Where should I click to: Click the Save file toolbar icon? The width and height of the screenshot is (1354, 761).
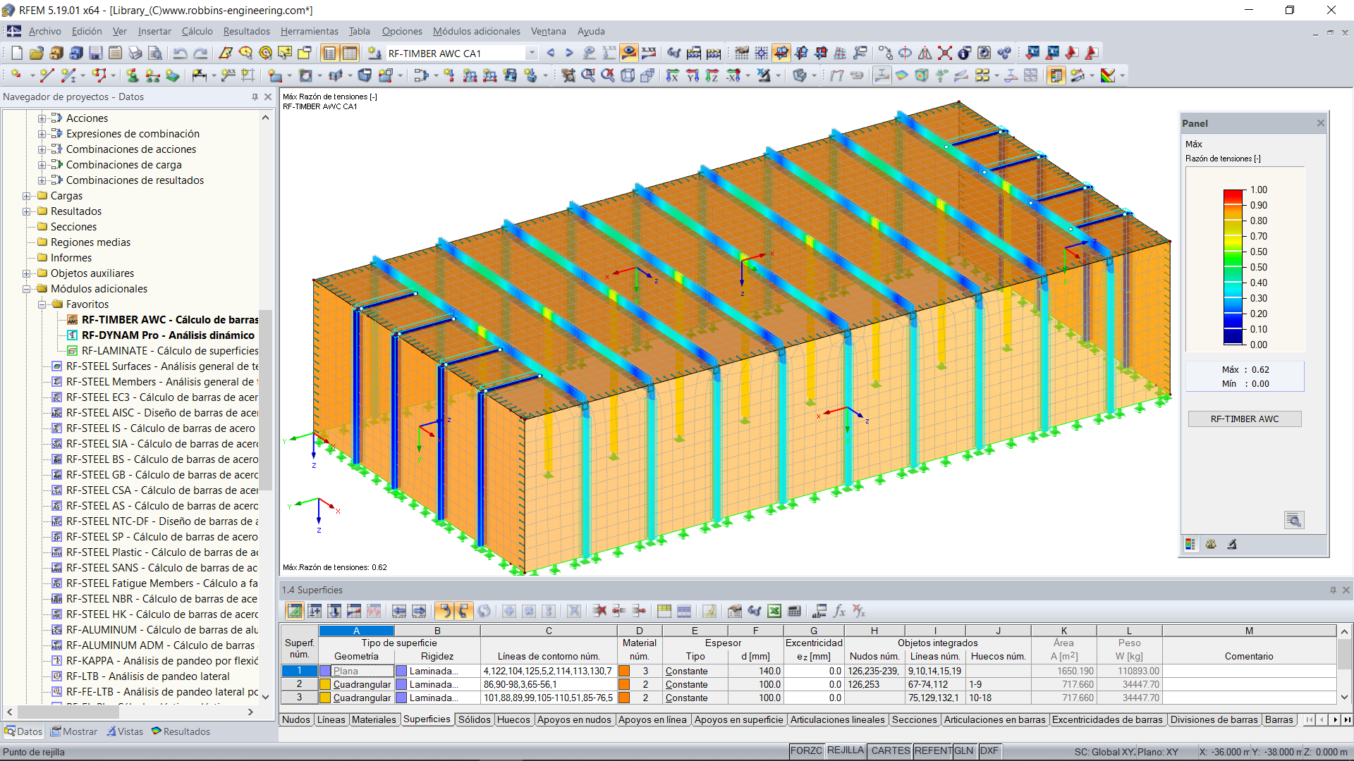coord(96,53)
